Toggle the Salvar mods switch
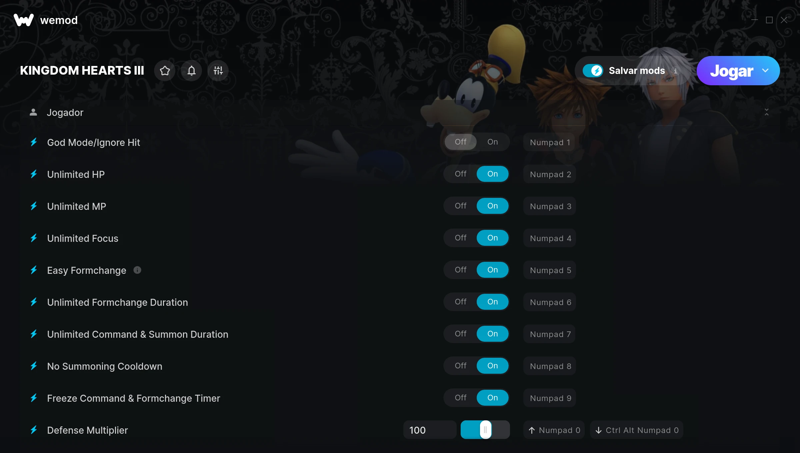This screenshot has height=453, width=800. [x=593, y=71]
